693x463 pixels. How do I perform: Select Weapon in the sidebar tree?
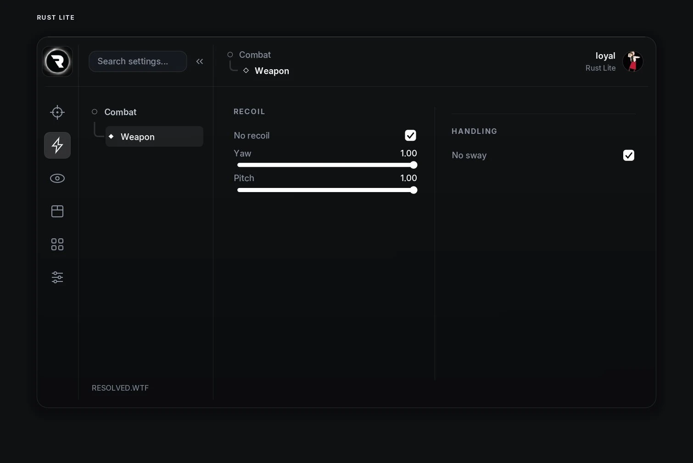154,137
